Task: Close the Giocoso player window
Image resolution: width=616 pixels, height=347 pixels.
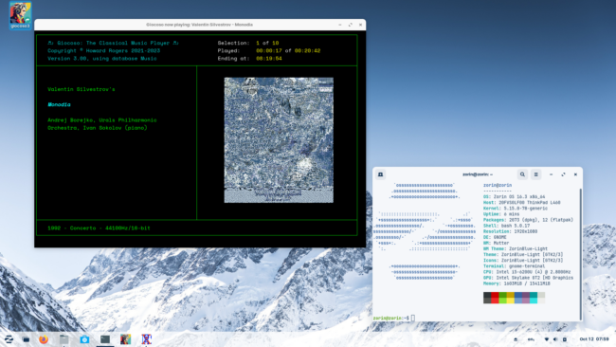Action: coord(361,25)
